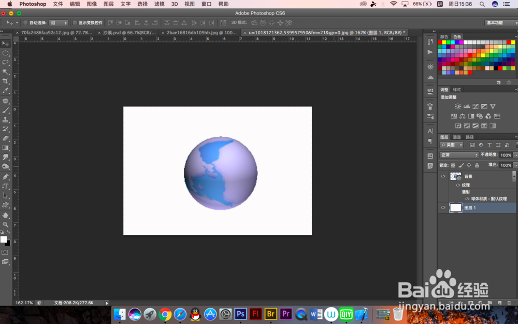Hide the 图层 1 layer
Viewport: 518px width, 324px height.
pyautogui.click(x=443, y=208)
